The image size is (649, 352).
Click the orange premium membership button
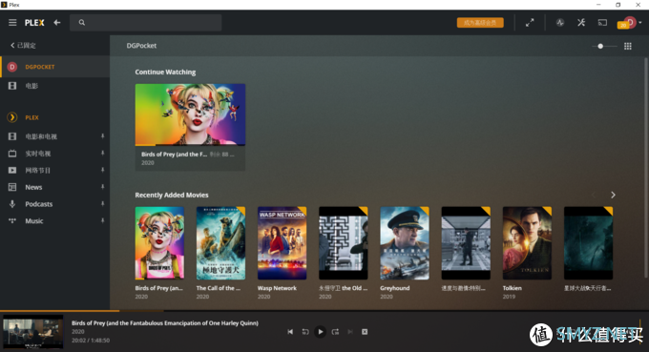click(480, 23)
